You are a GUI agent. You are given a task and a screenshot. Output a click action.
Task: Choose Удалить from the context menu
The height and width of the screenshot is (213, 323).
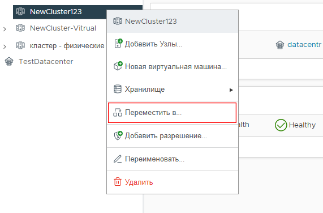pos(173,182)
